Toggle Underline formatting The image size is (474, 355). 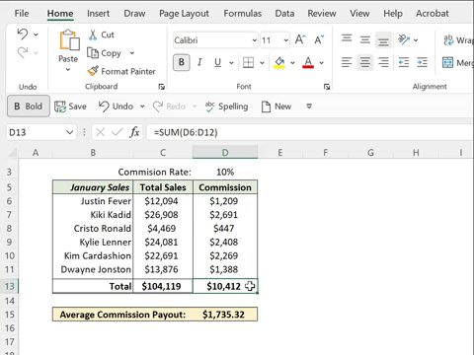pos(217,62)
